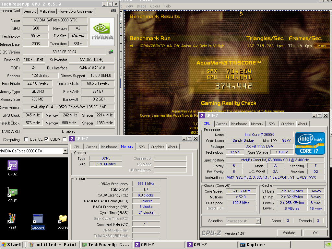Click the Bandwidth 119.2 GB/s field
Viewport: 332px width, 249px height.
coord(98,99)
